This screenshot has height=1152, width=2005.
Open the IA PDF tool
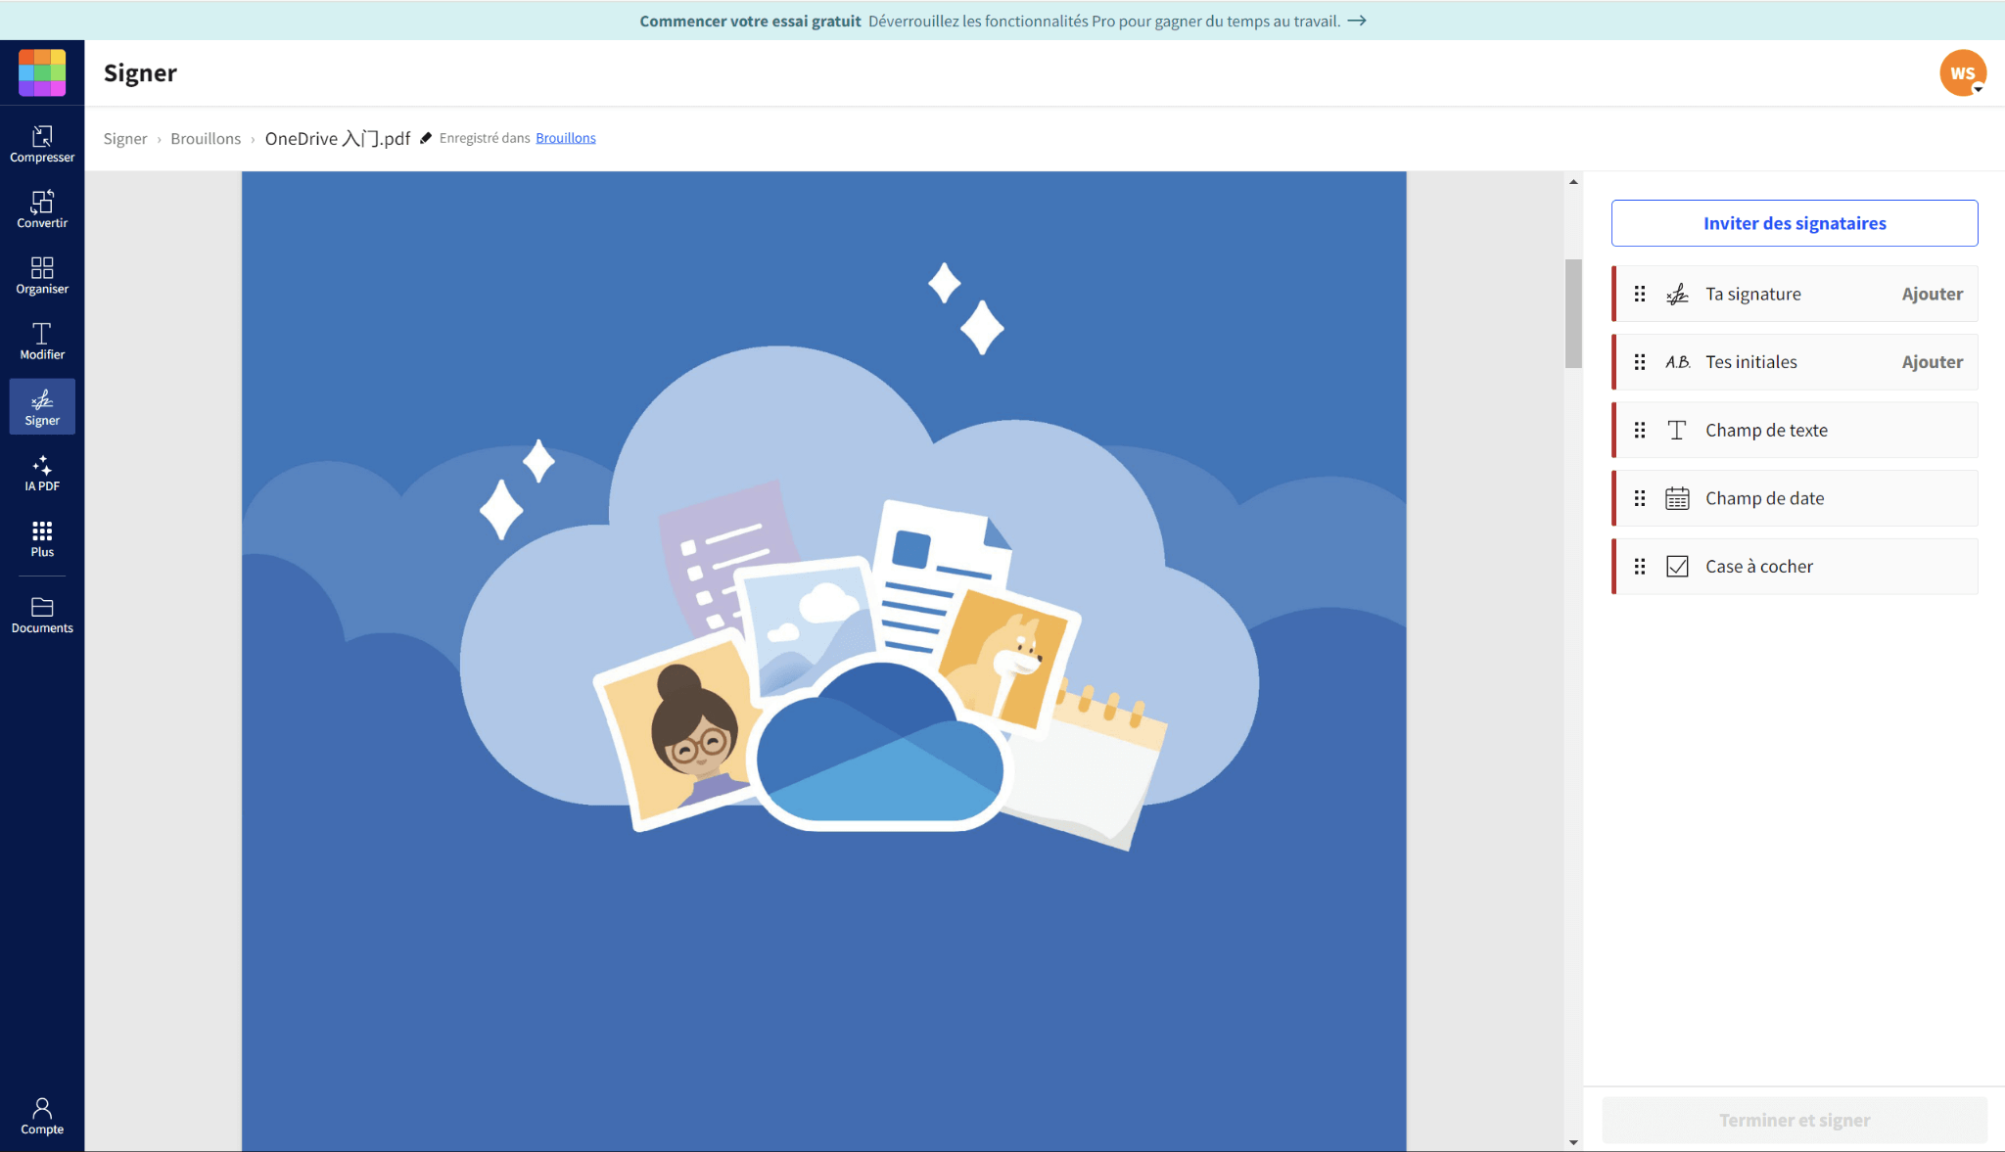(42, 473)
